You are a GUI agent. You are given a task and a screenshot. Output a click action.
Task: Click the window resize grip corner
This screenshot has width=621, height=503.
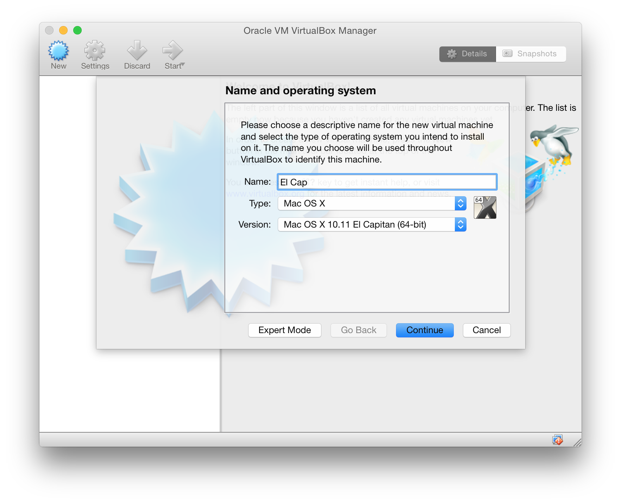[577, 442]
